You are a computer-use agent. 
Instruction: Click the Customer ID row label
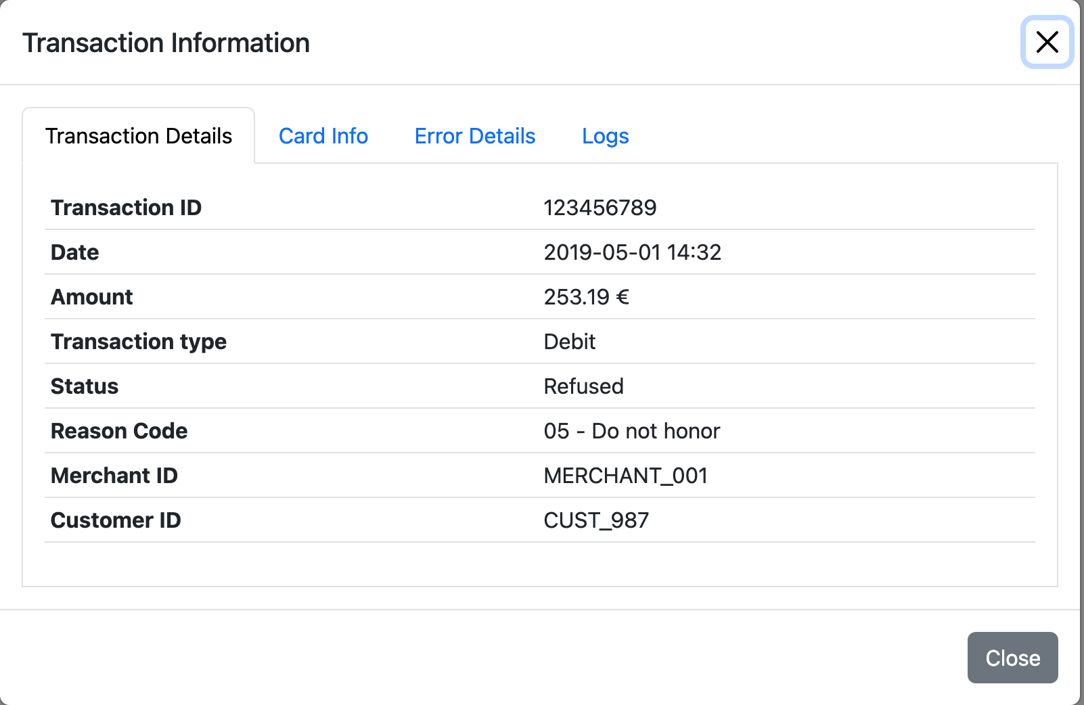tap(116, 520)
